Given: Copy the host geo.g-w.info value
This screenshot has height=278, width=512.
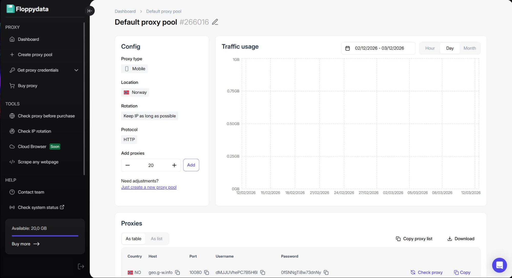Looking at the screenshot, I should tap(177, 272).
